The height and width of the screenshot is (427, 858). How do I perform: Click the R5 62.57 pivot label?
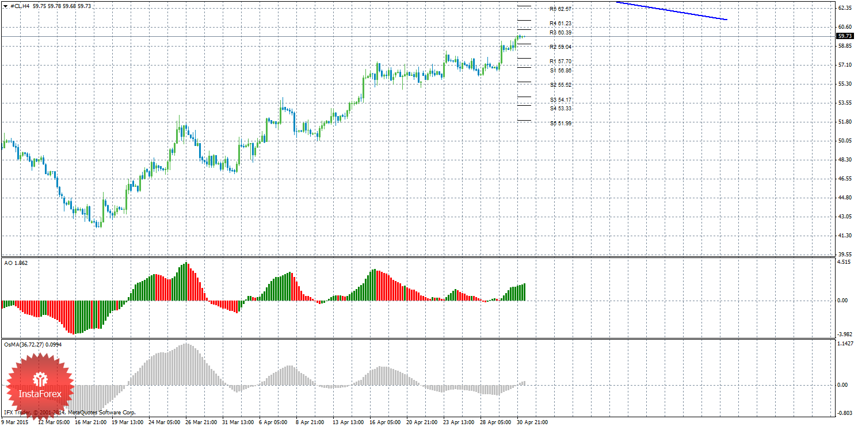pyautogui.click(x=560, y=9)
